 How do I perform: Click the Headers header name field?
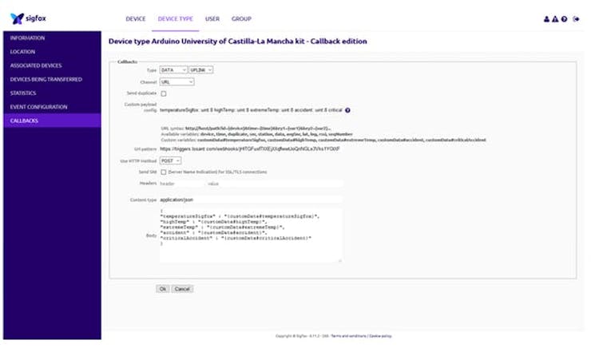pyautogui.click(x=182, y=184)
